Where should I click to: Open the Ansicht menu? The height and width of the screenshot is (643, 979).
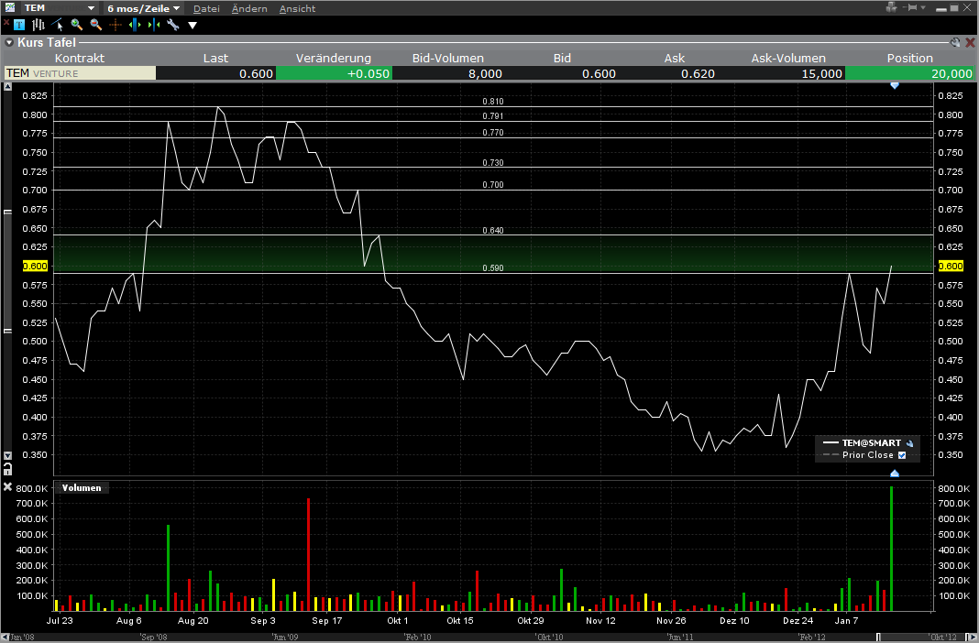(x=297, y=8)
